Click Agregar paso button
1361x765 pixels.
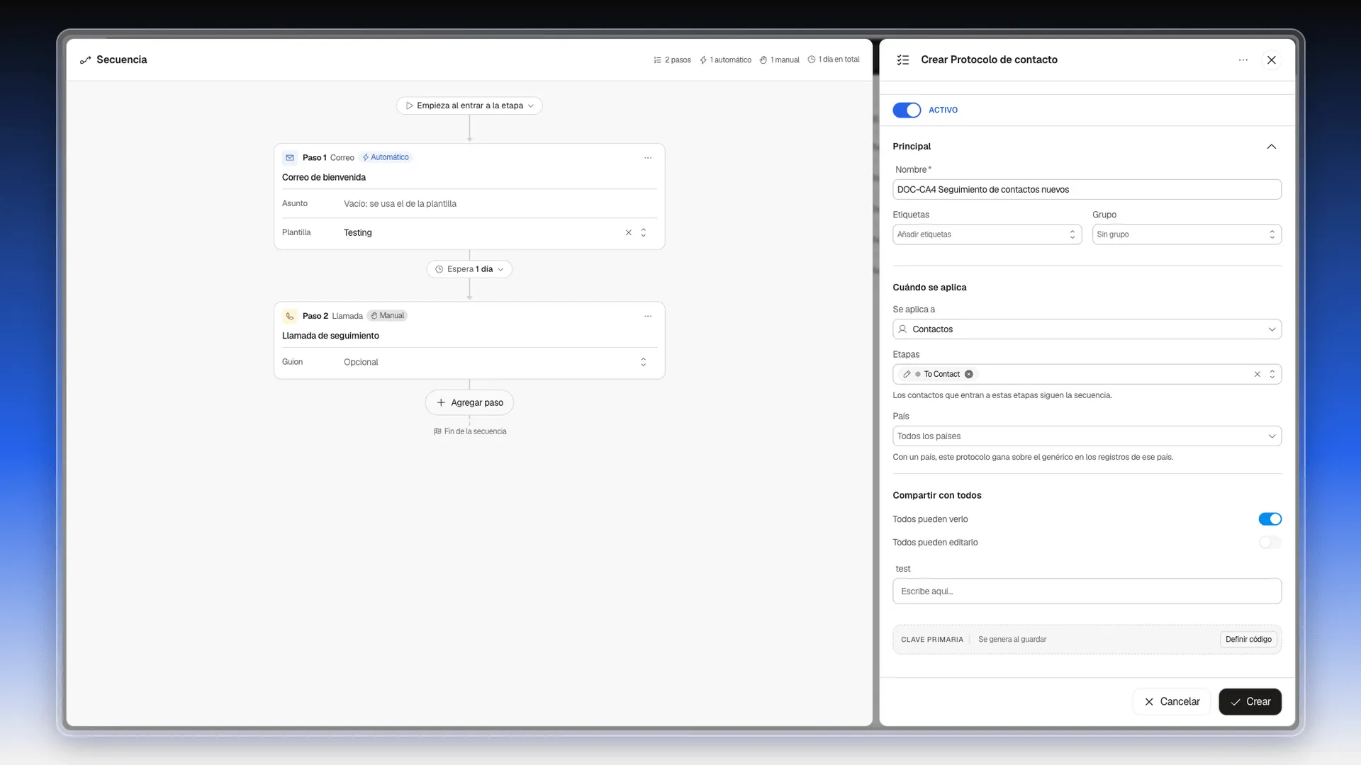(469, 402)
